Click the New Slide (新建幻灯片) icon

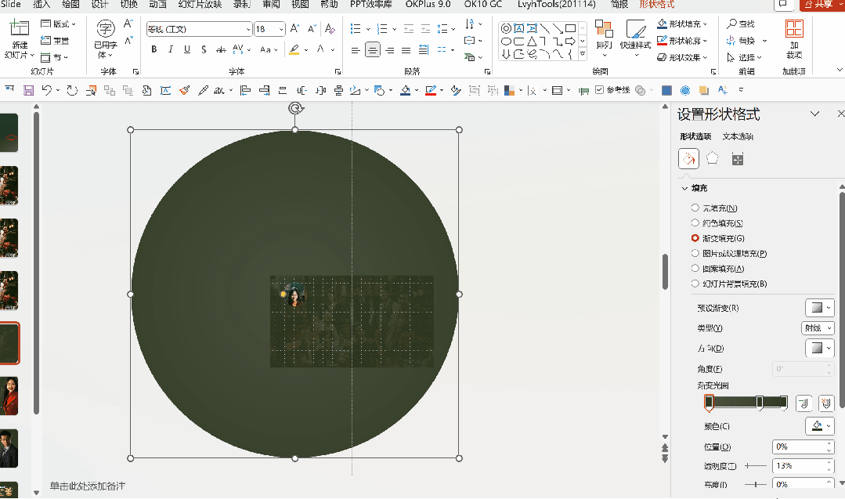coord(20,28)
